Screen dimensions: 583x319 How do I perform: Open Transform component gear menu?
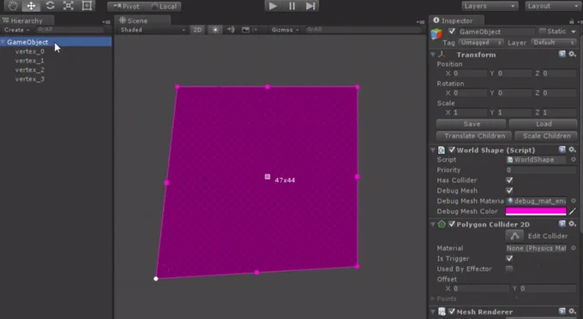pos(572,54)
